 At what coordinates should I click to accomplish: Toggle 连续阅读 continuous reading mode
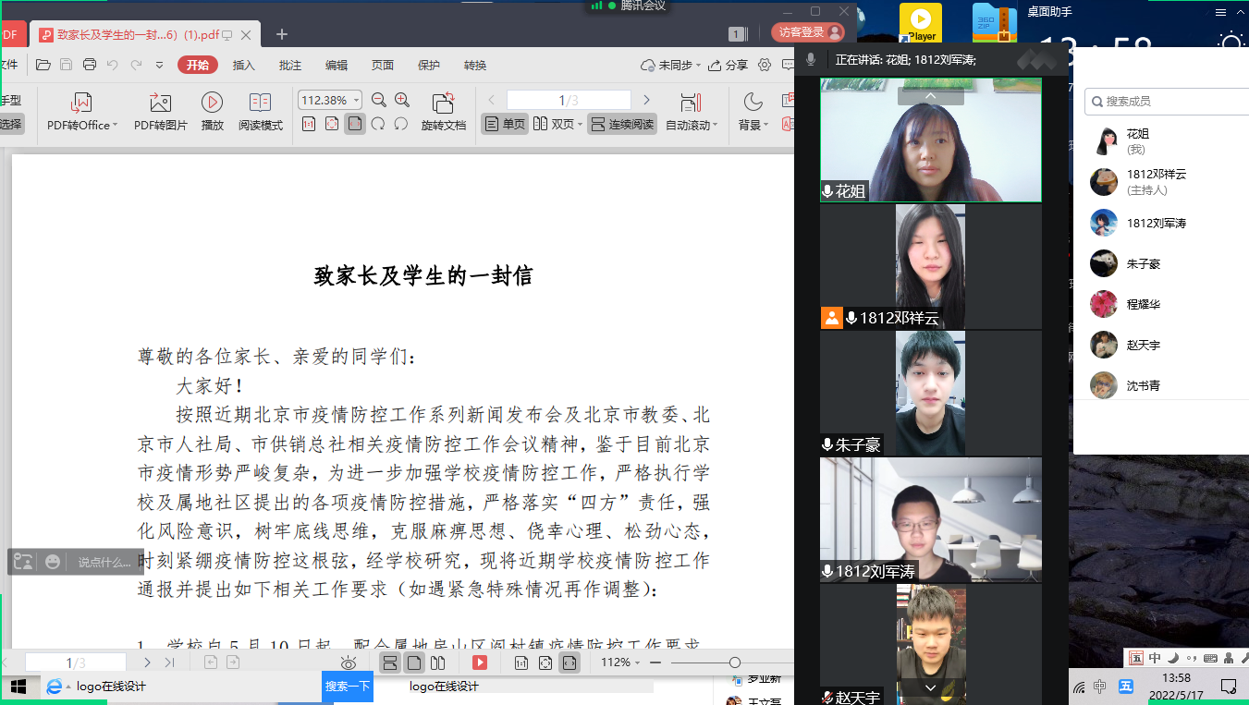[x=622, y=124]
